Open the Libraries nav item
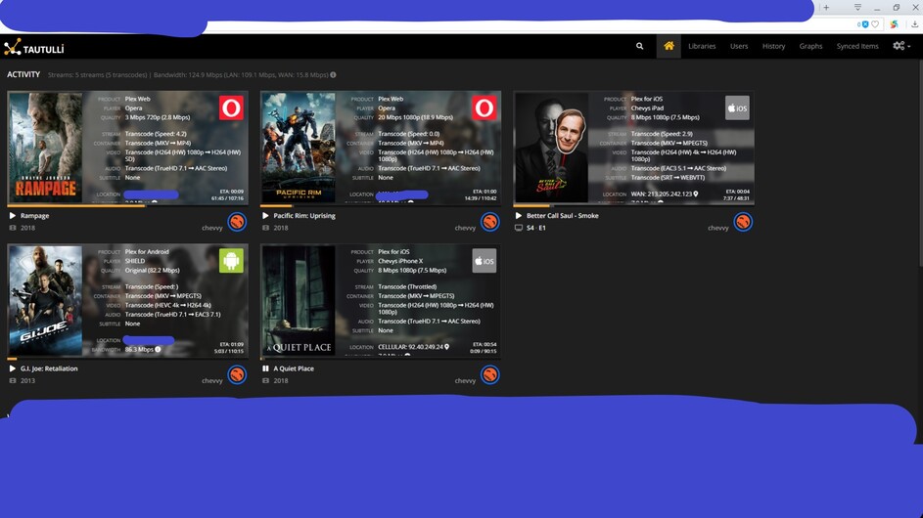The height and width of the screenshot is (518, 923). pyautogui.click(x=702, y=46)
